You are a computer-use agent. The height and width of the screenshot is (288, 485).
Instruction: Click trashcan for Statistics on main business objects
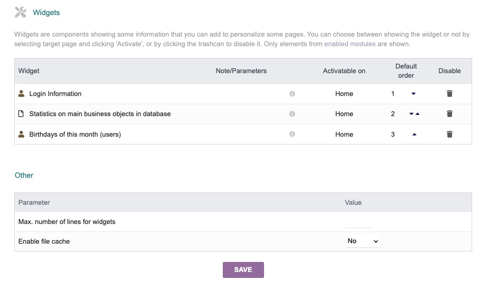coord(450,114)
